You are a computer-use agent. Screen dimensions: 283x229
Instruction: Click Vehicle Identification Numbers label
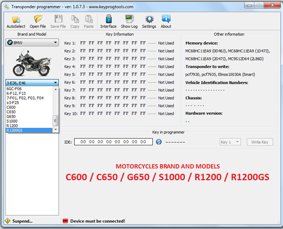[217, 83]
